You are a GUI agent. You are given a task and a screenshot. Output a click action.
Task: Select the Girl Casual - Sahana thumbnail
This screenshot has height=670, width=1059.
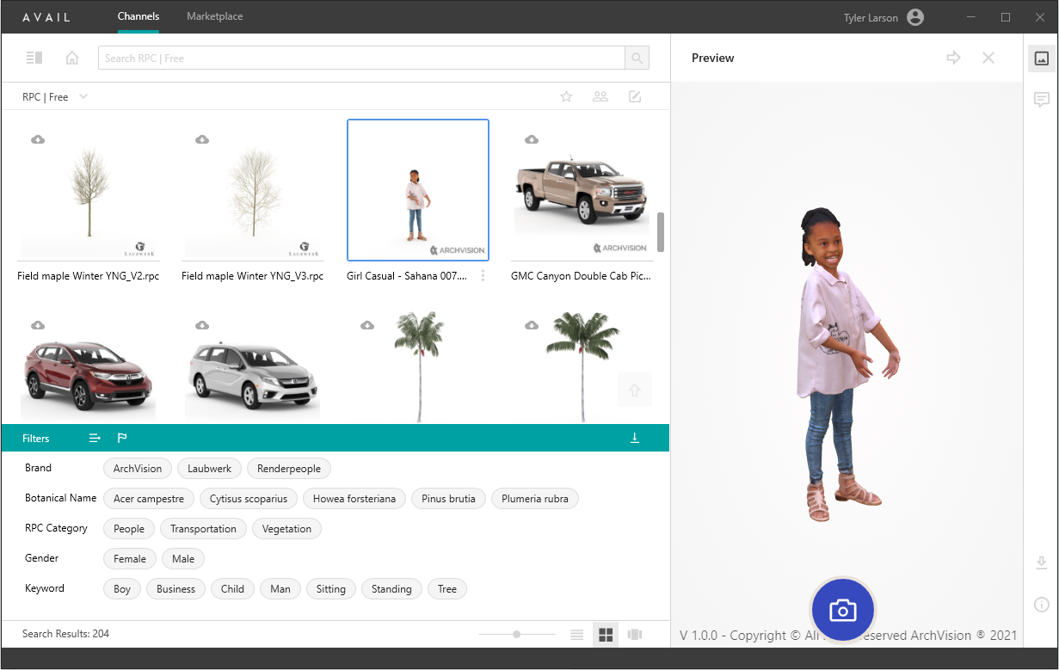[418, 190]
